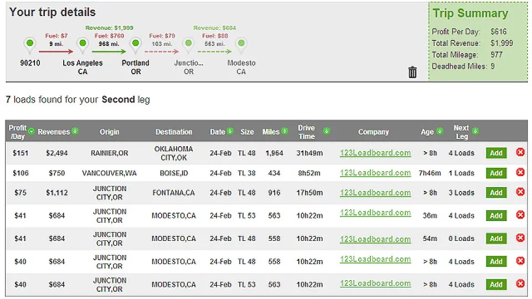Remove the last Modesto row with 563 miles
Screen dimensions: 532x299
[520, 283]
